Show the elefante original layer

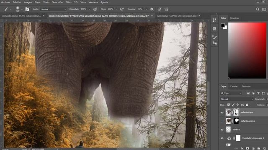(222, 121)
